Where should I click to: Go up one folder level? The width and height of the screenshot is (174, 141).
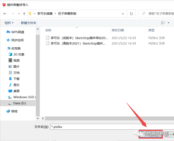pos(24,14)
